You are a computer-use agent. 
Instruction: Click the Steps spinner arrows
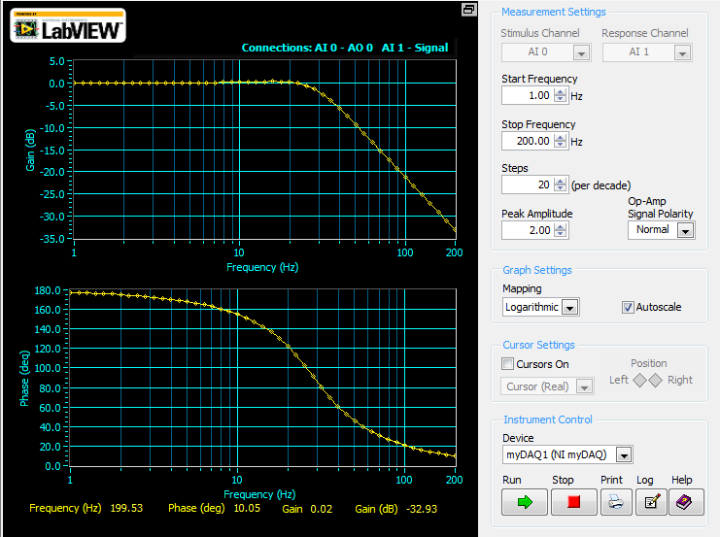(x=561, y=185)
